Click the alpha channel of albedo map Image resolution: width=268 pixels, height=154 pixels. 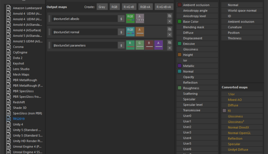[x=140, y=18]
